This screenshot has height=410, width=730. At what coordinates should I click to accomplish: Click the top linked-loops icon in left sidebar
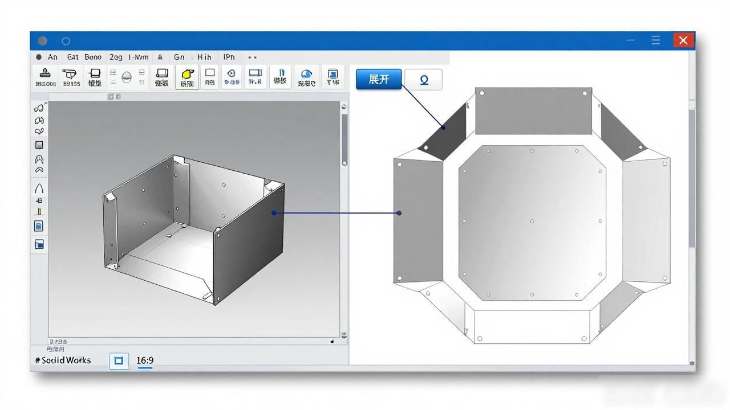pos(39,108)
